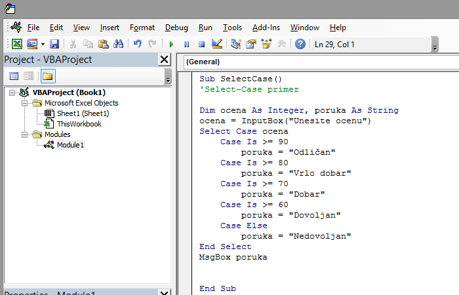The width and height of the screenshot is (459, 295).
Task: Collapse the Microsoft Excel Objects folder
Action: 25,103
